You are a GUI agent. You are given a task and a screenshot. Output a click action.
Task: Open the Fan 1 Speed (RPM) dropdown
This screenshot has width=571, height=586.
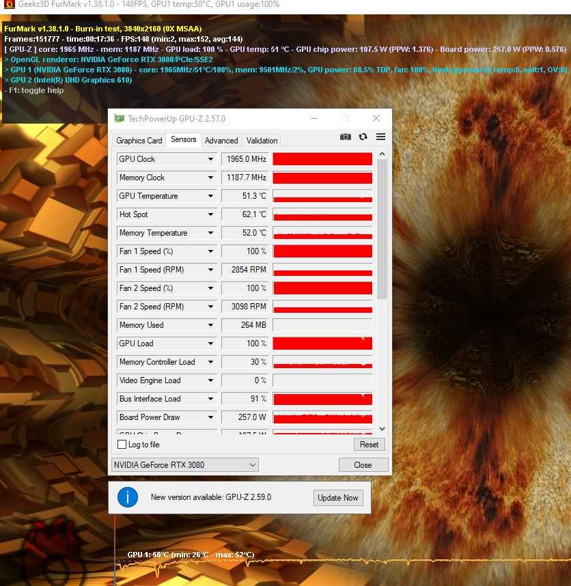(x=211, y=270)
